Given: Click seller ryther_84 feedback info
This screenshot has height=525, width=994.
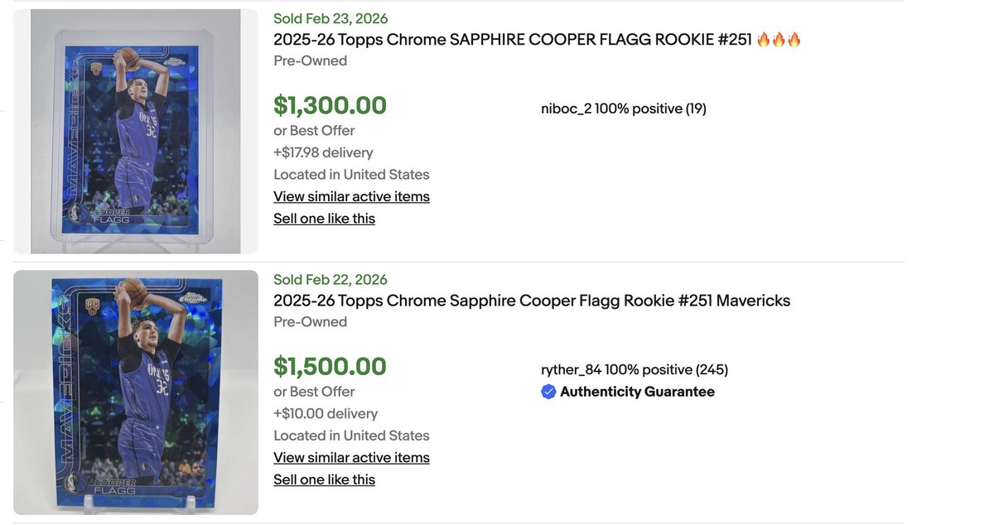Looking at the screenshot, I should [634, 370].
